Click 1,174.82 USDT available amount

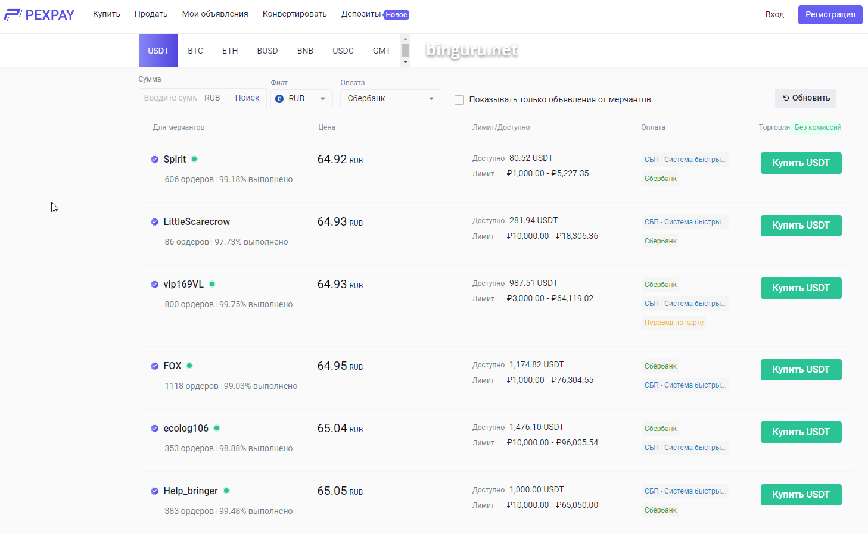pyautogui.click(x=536, y=364)
